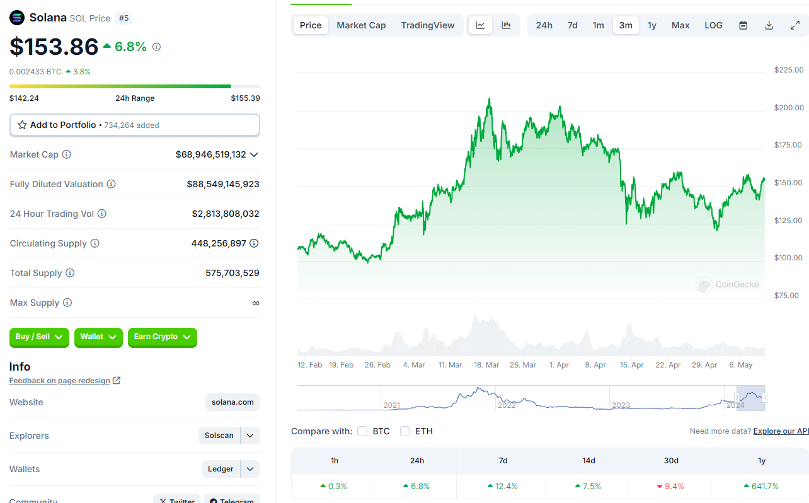Enable ETH comparison checkbox
This screenshot has width=809, height=503.
(x=405, y=431)
